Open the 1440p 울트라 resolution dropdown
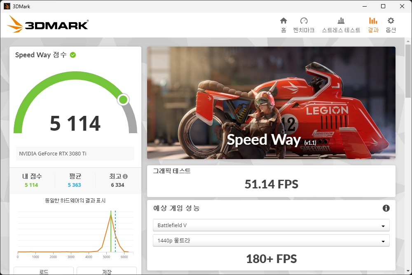 tap(271, 240)
